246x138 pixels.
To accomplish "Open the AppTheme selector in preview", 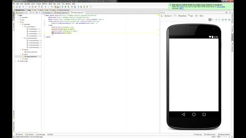I will [182, 16].
